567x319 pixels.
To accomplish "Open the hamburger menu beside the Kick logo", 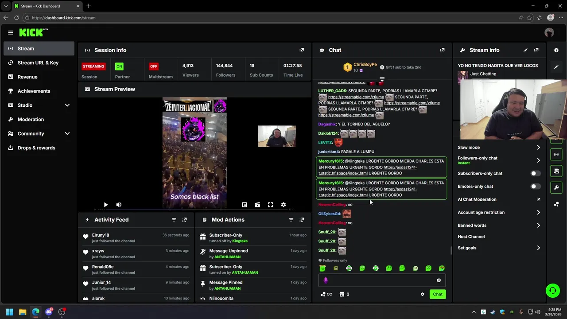I will click(10, 32).
